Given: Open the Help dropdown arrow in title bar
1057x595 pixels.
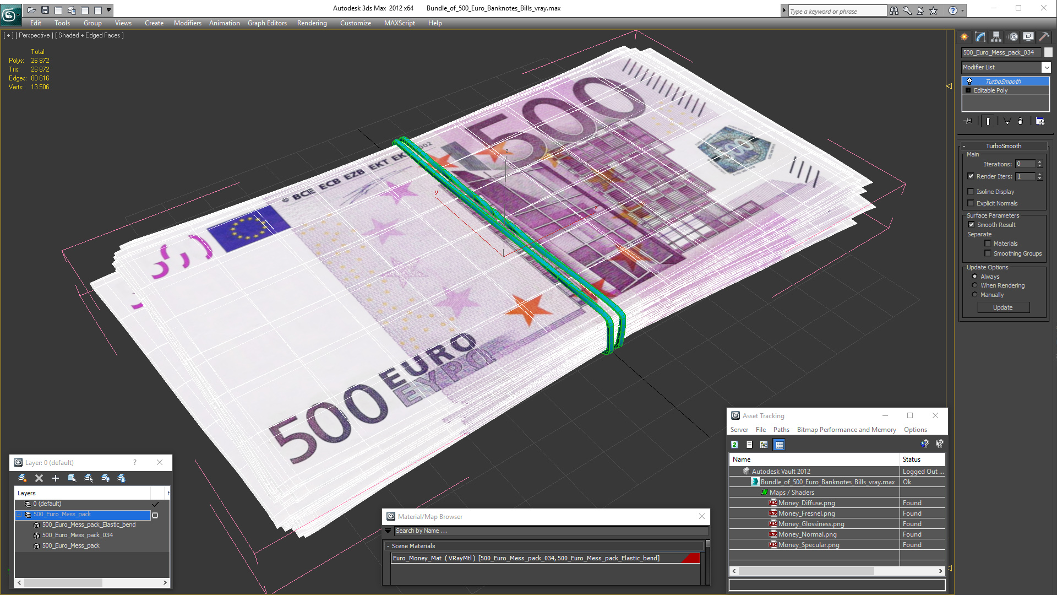Looking at the screenshot, I should [x=962, y=10].
